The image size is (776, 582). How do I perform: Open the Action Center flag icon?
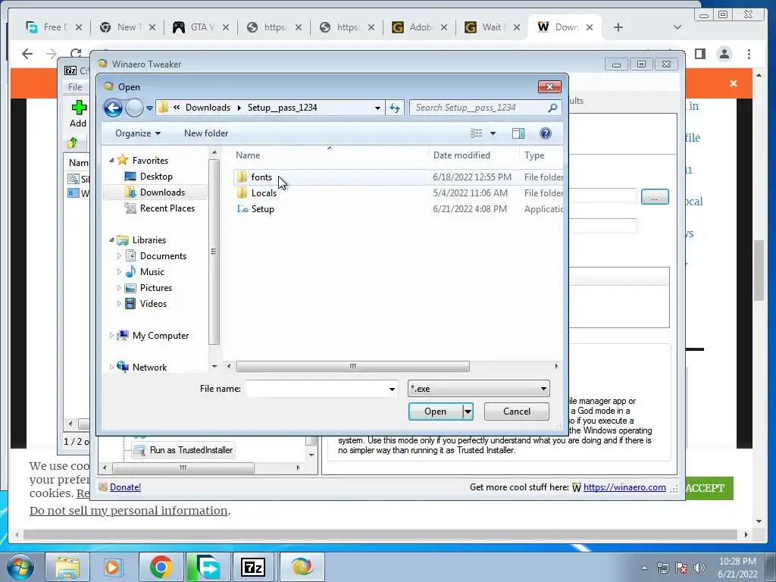point(681,568)
